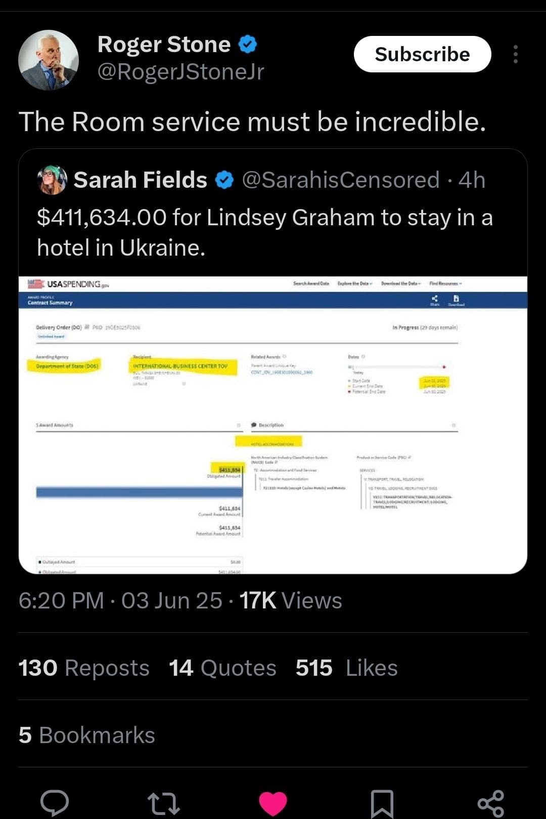This screenshot has width=546, height=819.
Task: Open the quoted @SarahisCensored handle
Action: coord(340,180)
